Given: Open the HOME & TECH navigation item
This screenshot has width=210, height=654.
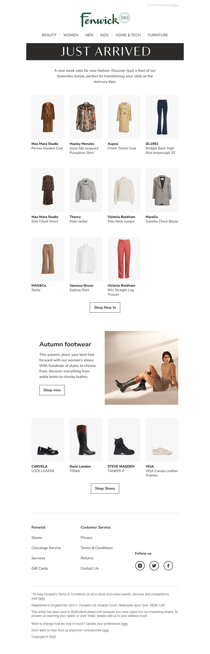Looking at the screenshot, I should coord(128,35).
